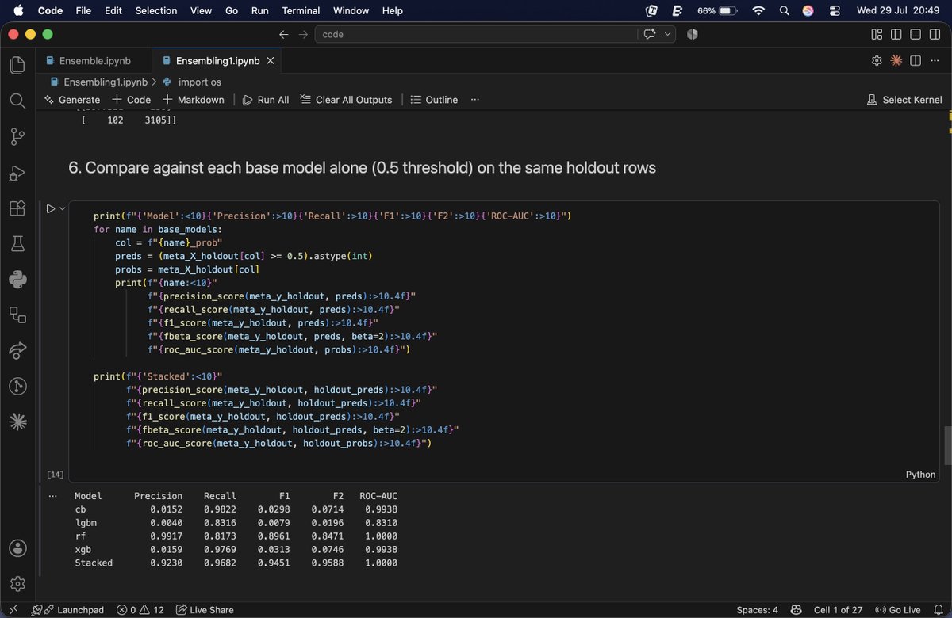The image size is (952, 618).
Task: Open cell output actions ellipsis
Action: (53, 496)
